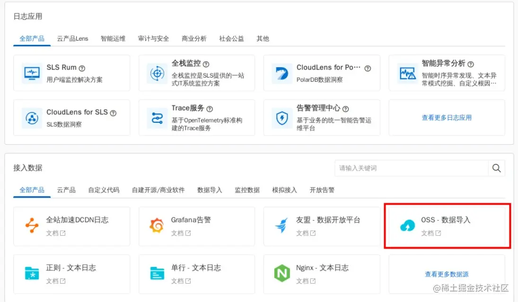Show help tooltip for 全栈监控
Viewport: 518px width, 302px height.
pyautogui.click(x=206, y=64)
